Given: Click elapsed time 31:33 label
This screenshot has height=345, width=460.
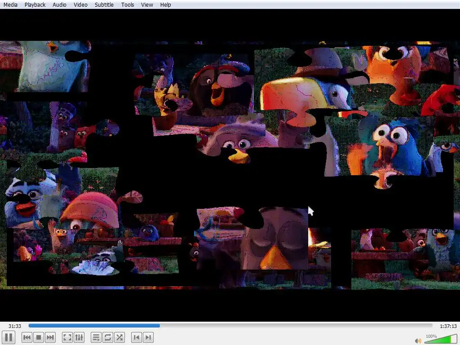Looking at the screenshot, I should coord(15,326).
